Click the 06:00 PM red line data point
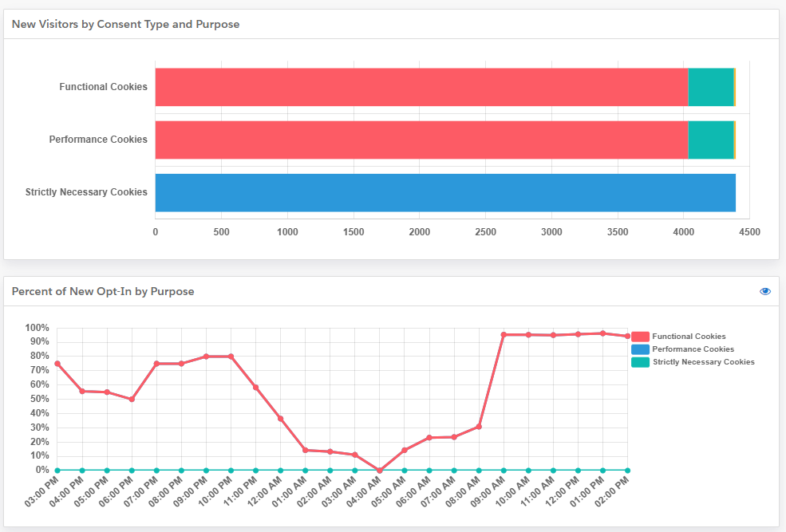Image resolution: width=786 pixels, height=532 pixels. pyautogui.click(x=132, y=399)
